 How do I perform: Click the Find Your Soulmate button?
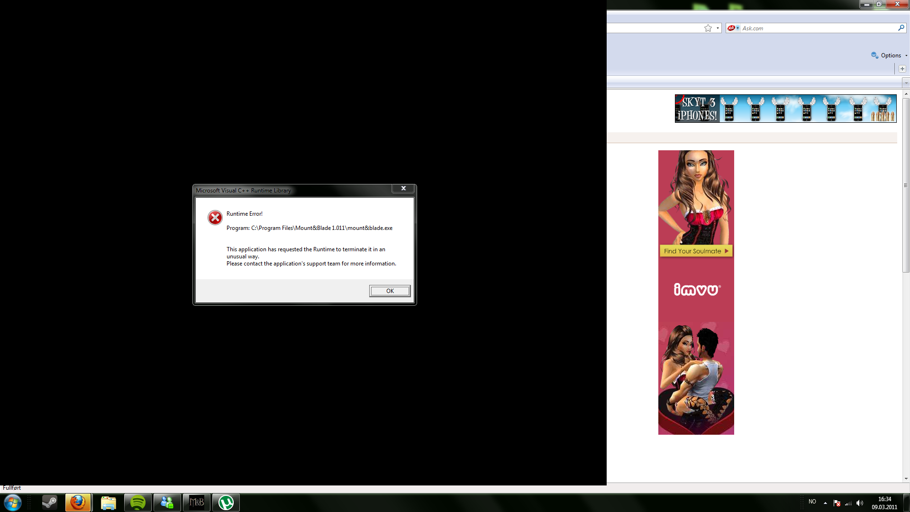[696, 251]
